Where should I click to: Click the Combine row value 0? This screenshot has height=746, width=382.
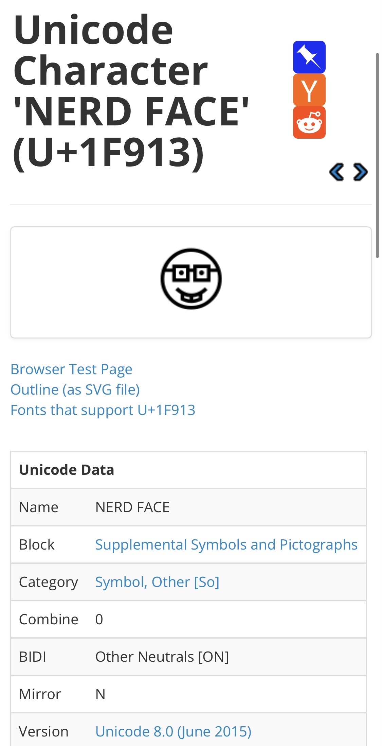(99, 619)
